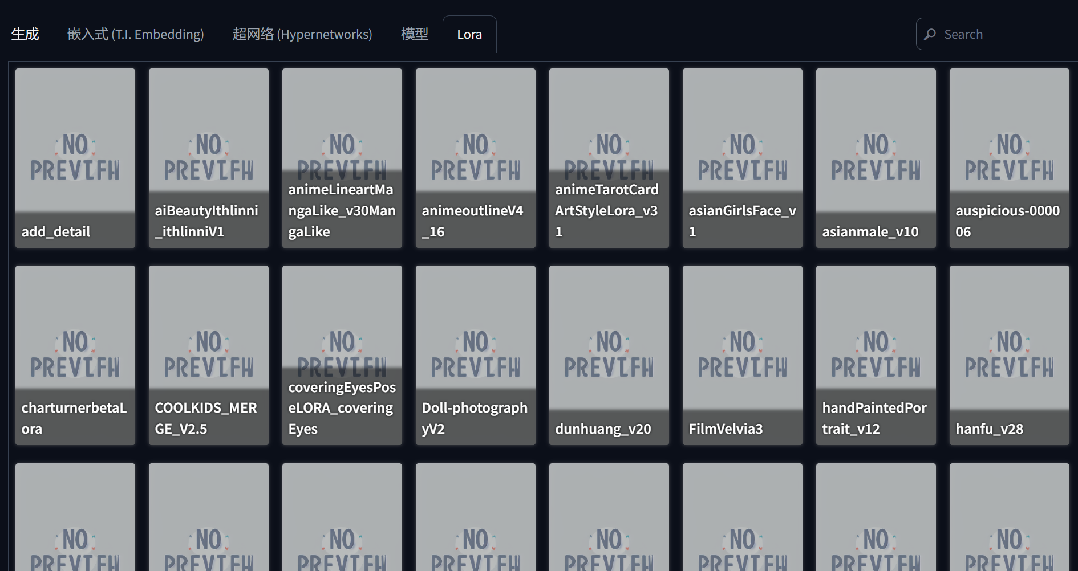
Task: Select the aiBeautyIthlinni_ithlinniV1 card
Action: [209, 158]
